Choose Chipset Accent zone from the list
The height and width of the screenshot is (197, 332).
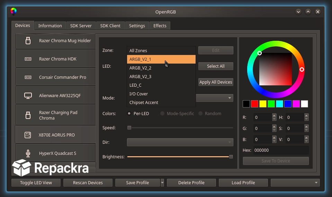pos(161,103)
